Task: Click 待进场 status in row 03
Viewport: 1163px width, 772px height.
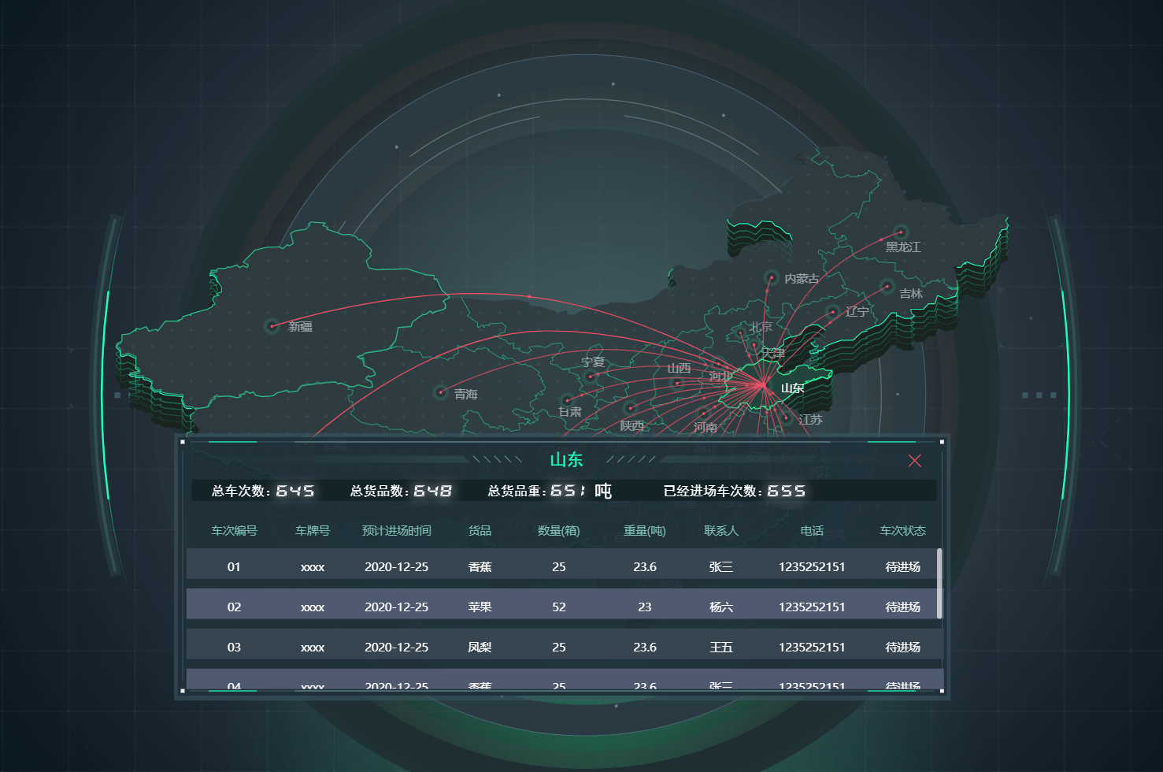Action: point(903,647)
